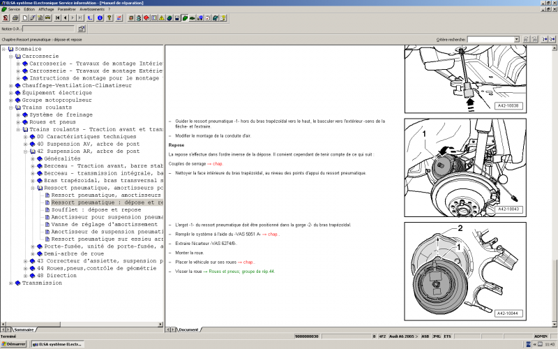Collapse the Trains roulants node
The height and width of the screenshot is (349, 558).
[x=10, y=107]
